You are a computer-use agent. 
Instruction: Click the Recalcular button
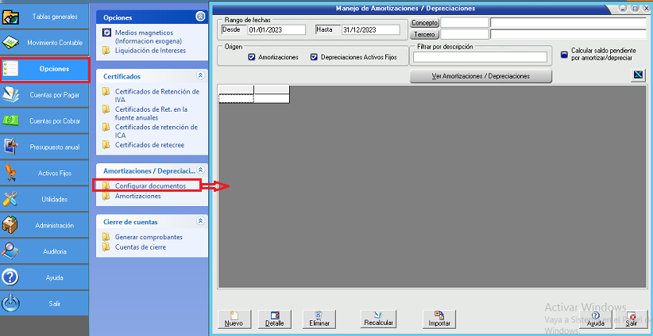(x=378, y=319)
